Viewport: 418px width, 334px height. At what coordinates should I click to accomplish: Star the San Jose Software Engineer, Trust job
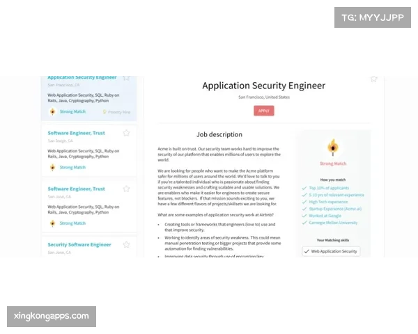click(127, 189)
